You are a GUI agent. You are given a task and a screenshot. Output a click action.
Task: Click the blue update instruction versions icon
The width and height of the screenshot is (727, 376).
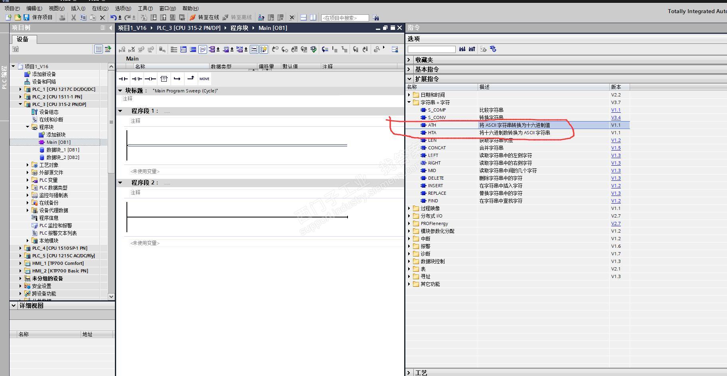[493, 49]
